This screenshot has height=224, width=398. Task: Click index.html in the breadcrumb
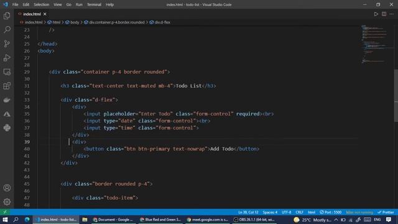click(34, 22)
